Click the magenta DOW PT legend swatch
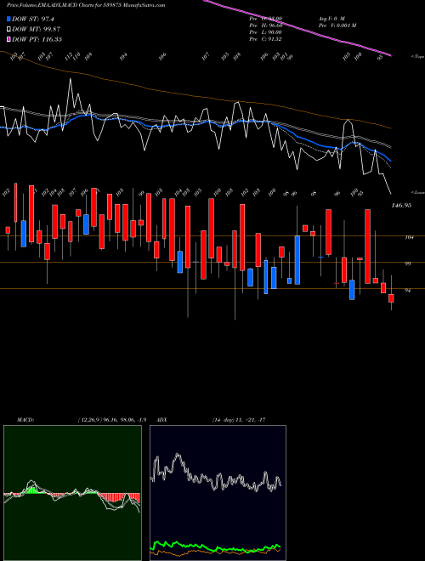 pos(8,39)
